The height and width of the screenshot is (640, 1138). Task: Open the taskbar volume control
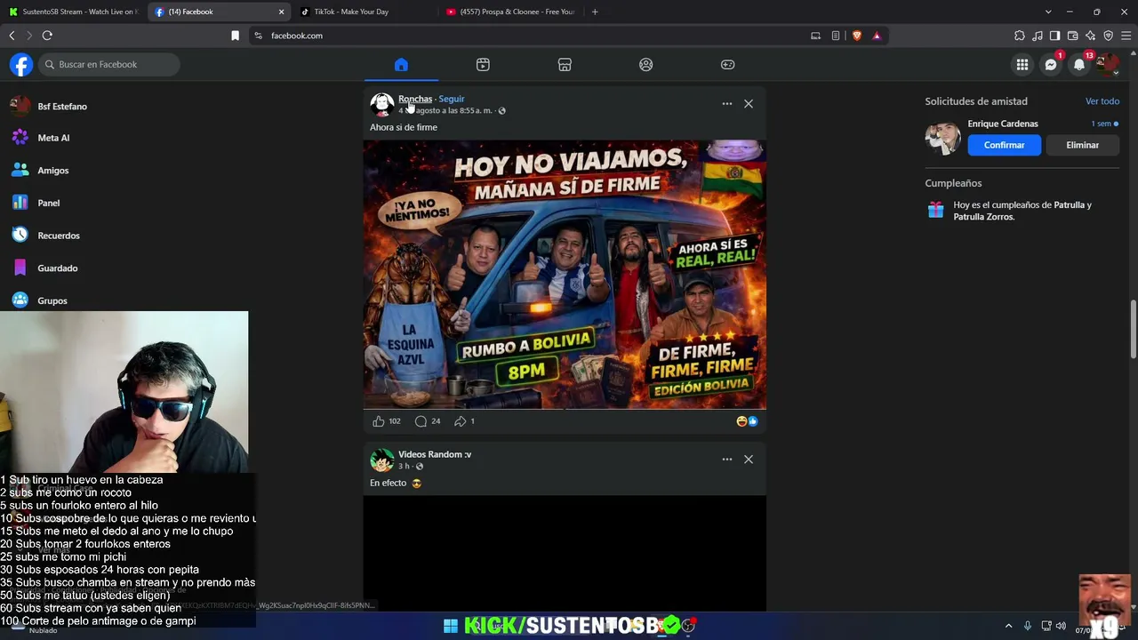click(1061, 626)
